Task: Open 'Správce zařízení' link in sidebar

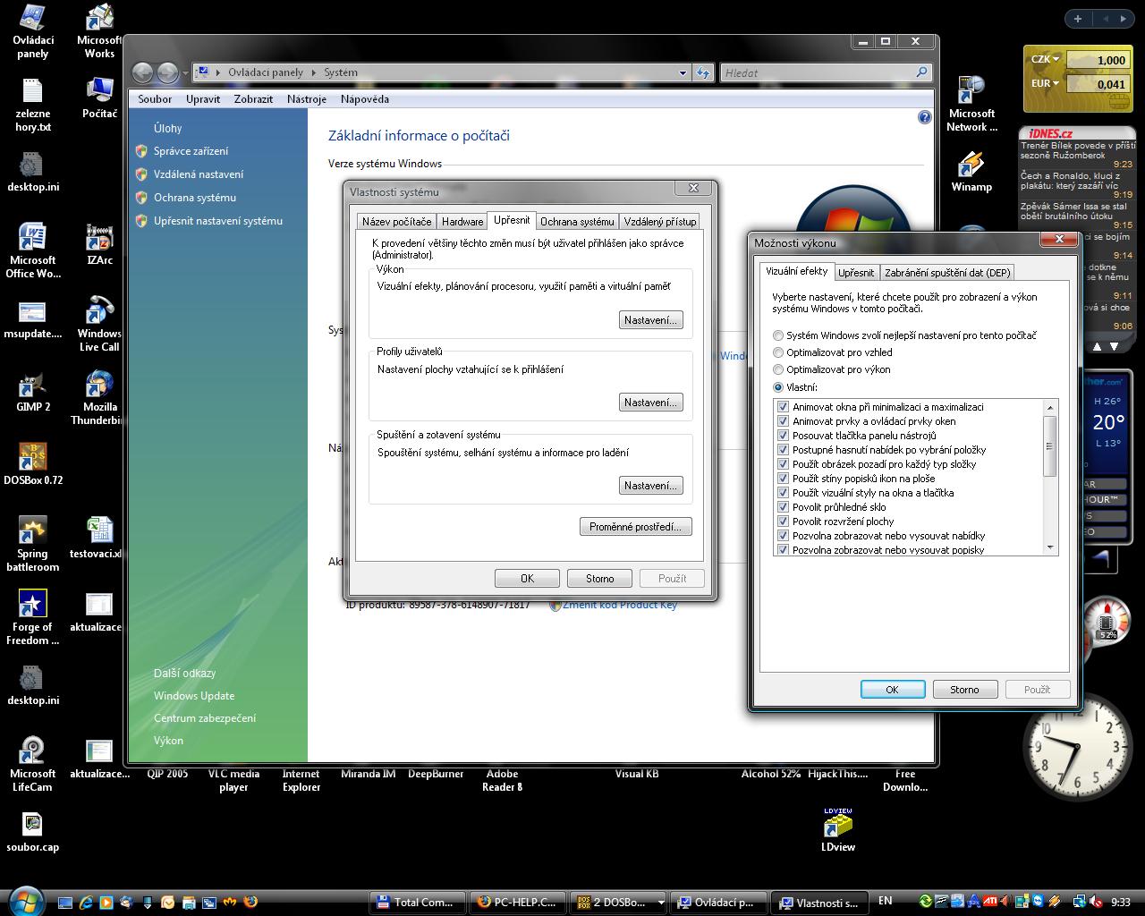Action: pyautogui.click(x=191, y=151)
